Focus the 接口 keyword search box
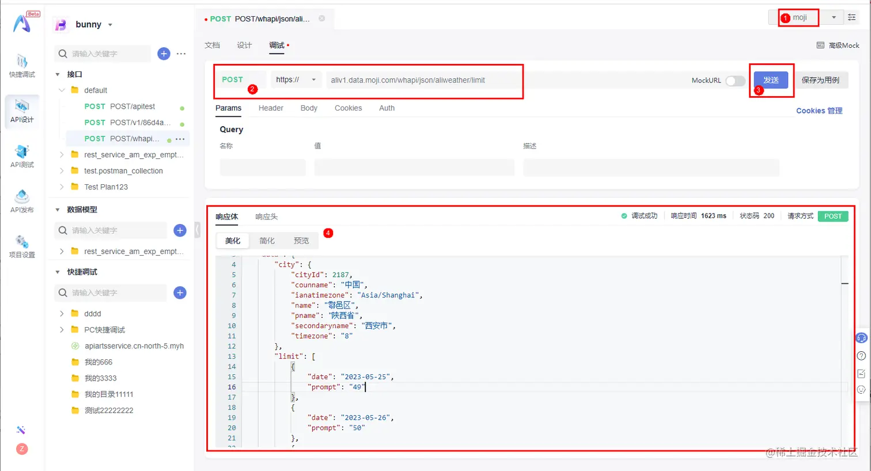Image resolution: width=871 pixels, height=471 pixels. (103, 54)
